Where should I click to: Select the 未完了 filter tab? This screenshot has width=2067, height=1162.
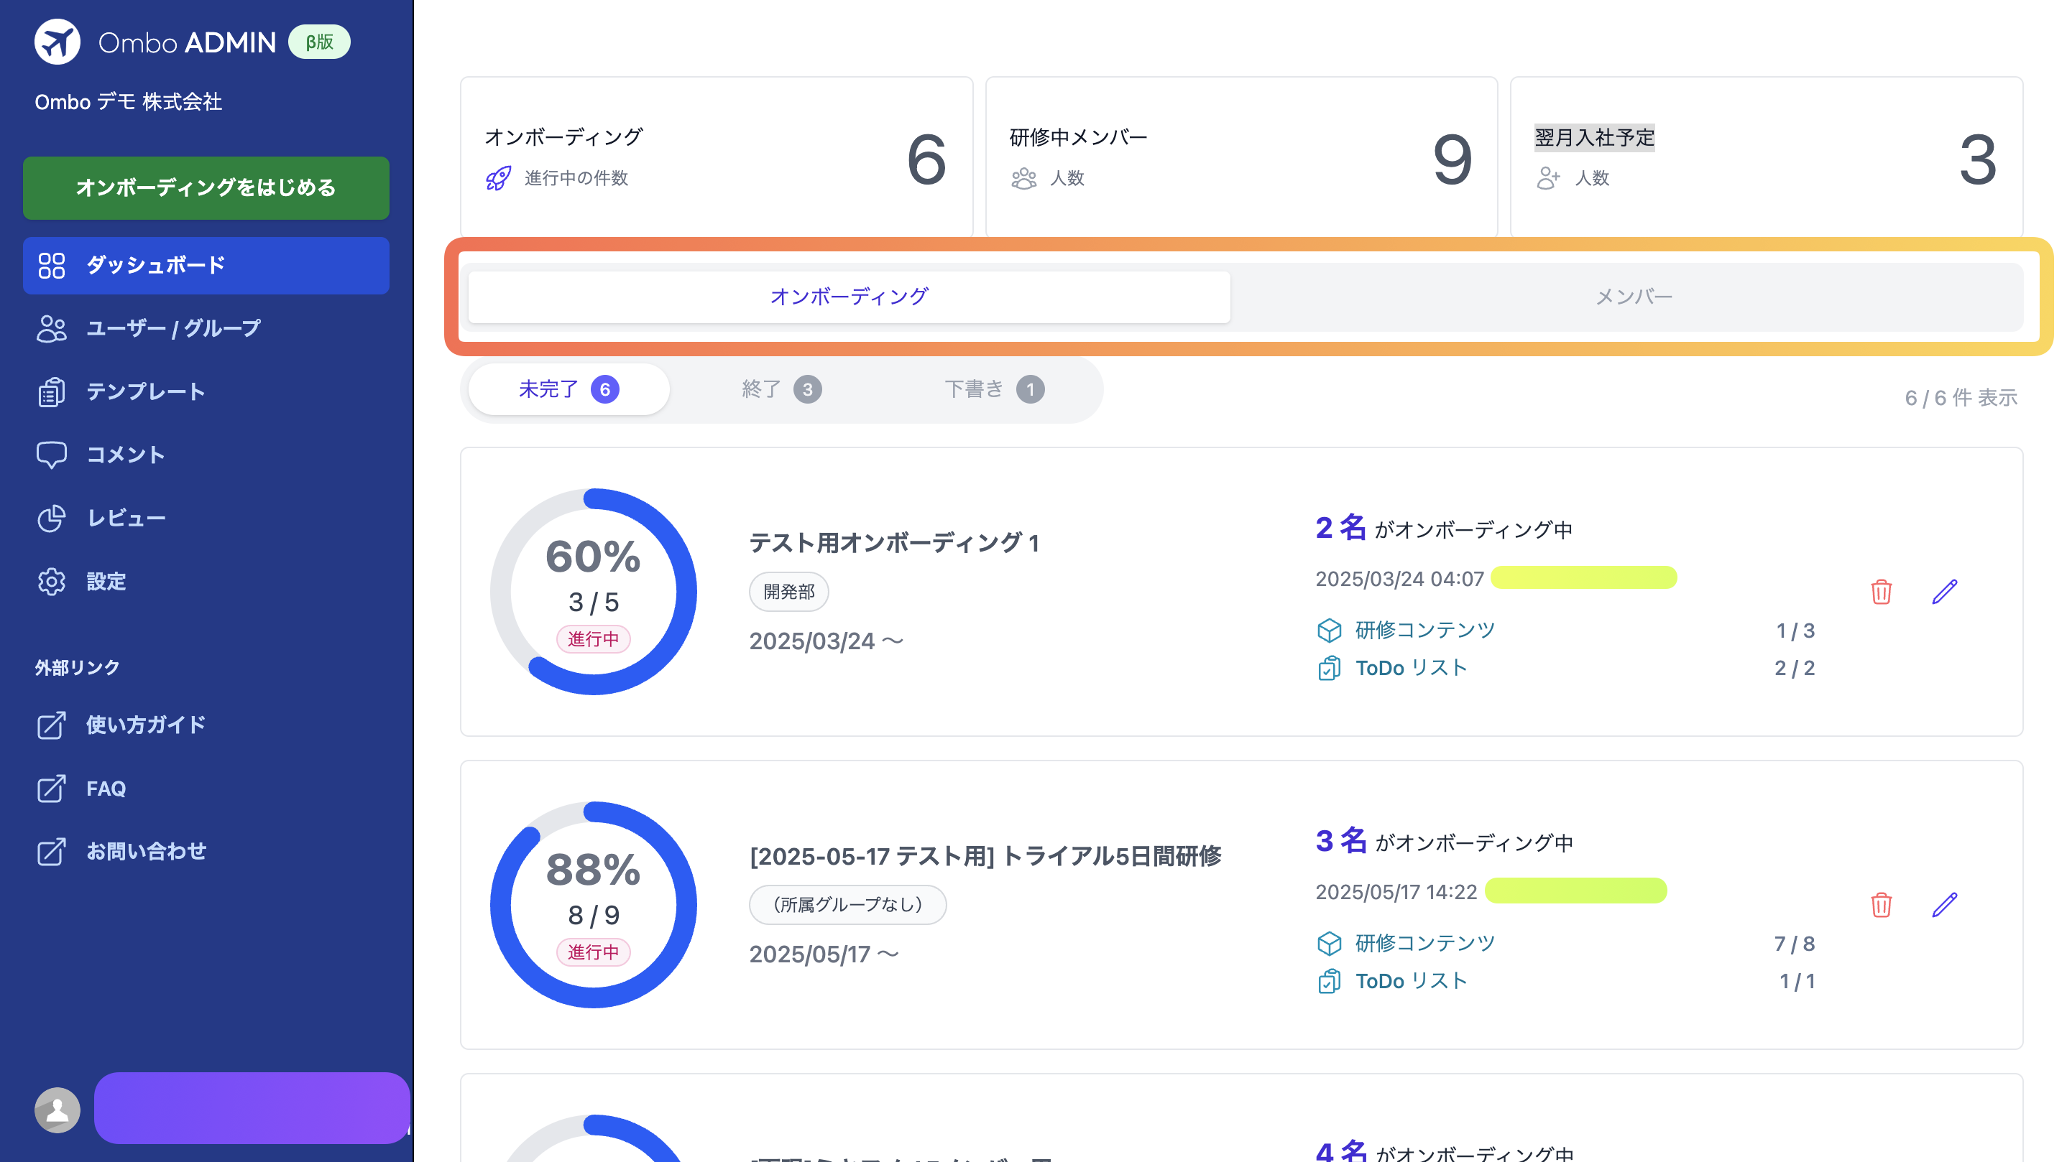point(569,390)
